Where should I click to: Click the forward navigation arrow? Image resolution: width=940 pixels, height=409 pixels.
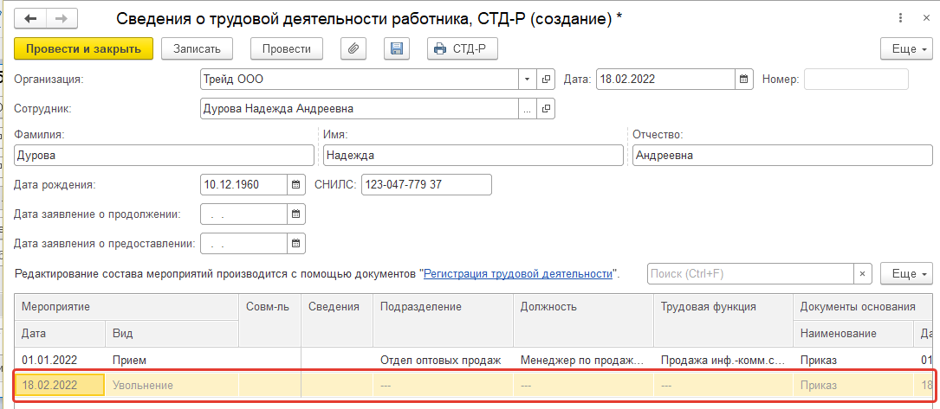pos(61,18)
